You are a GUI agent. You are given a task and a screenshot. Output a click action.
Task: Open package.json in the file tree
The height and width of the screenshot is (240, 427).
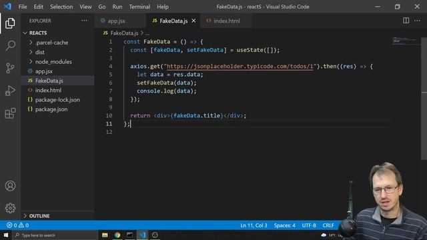click(x=58, y=109)
